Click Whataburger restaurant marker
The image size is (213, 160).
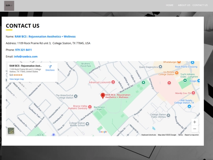179,62
